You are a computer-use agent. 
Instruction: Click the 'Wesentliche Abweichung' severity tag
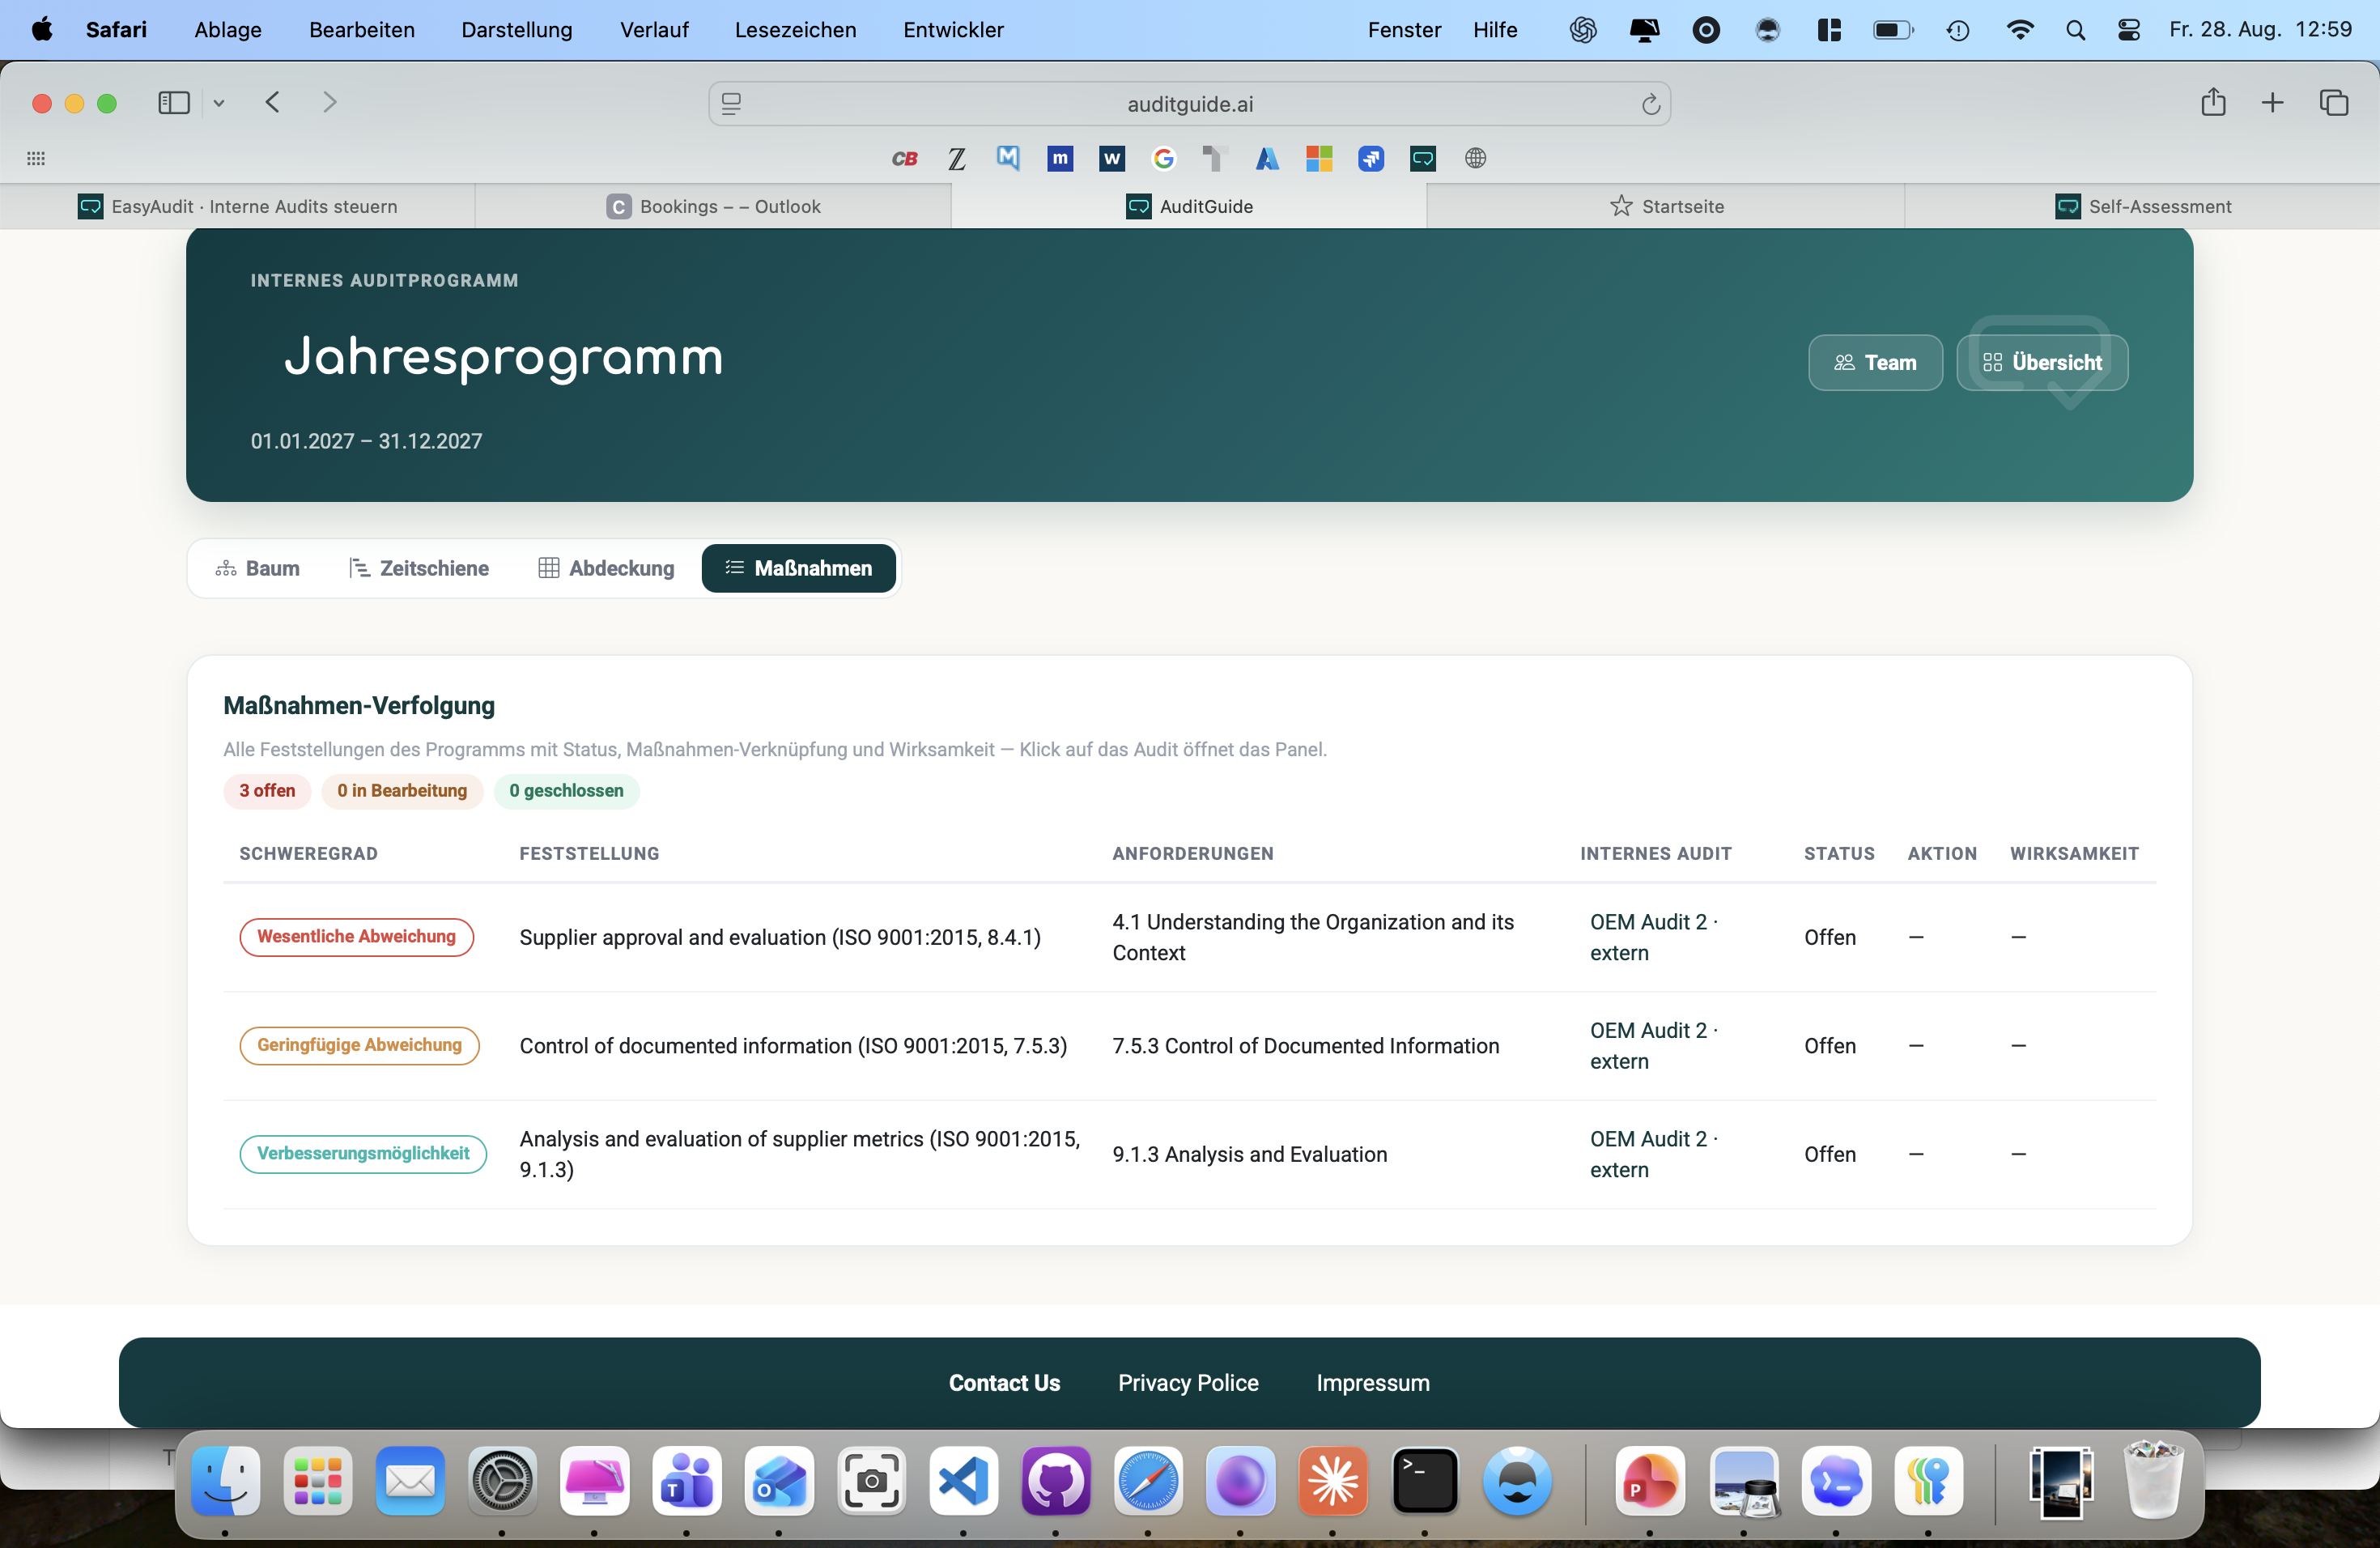[x=356, y=936]
